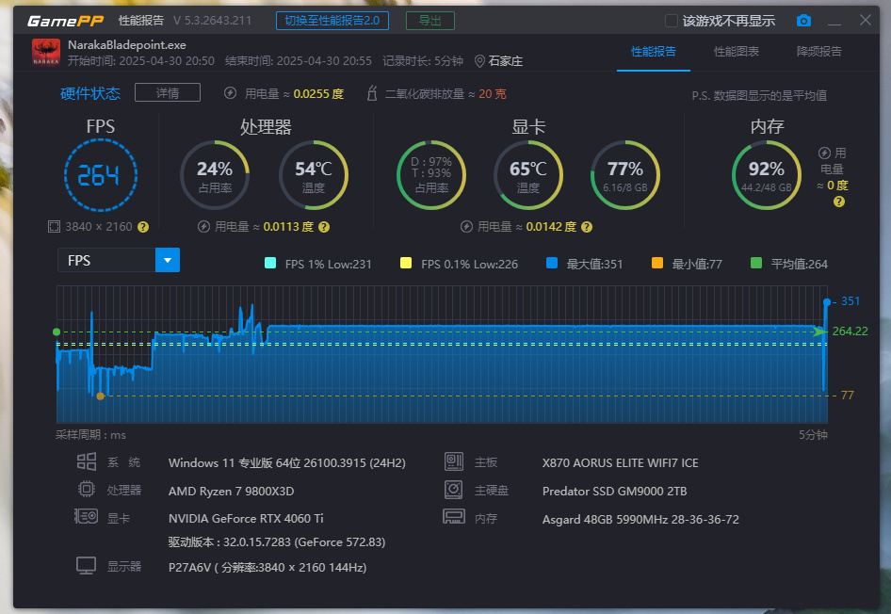Click the blue maximum 351 chart marker
Image resolution: width=891 pixels, height=614 pixels.
pos(827,302)
